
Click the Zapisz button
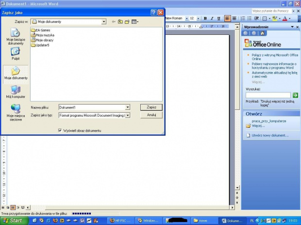tap(151, 107)
